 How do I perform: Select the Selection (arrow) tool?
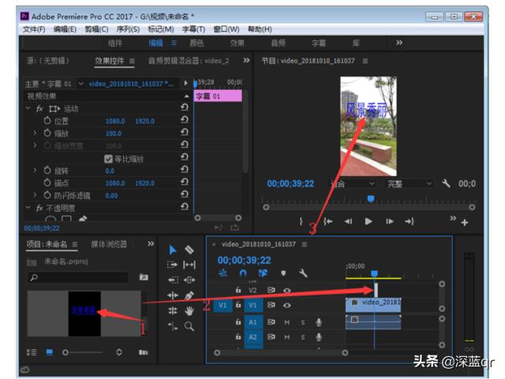tap(173, 250)
